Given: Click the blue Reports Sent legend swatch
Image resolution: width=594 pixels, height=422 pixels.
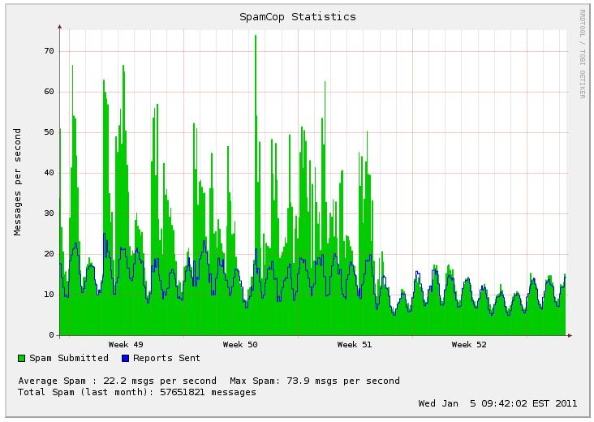Looking at the screenshot, I should pyautogui.click(x=125, y=358).
